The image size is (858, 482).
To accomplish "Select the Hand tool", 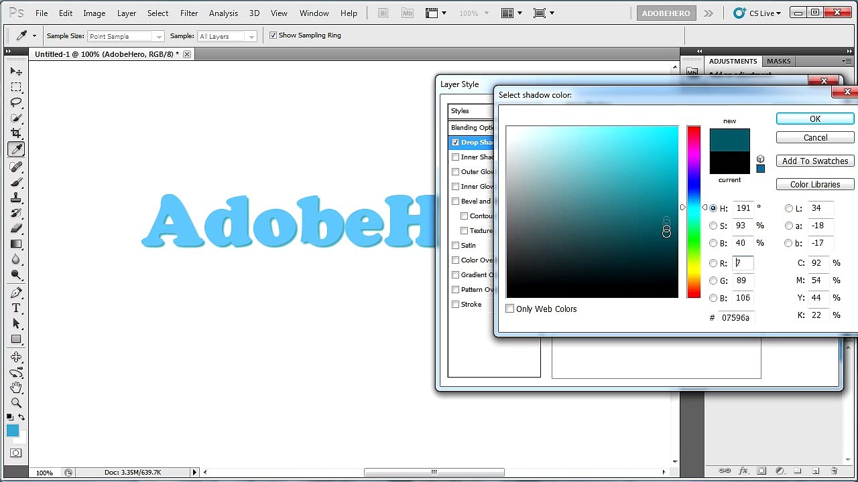I will coord(16,388).
